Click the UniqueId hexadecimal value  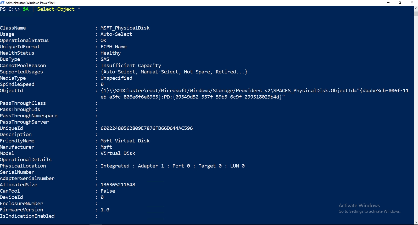point(147,128)
